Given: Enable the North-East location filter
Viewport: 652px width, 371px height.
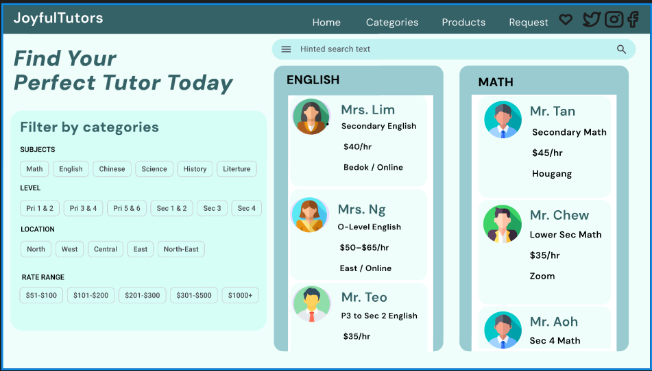Looking at the screenshot, I should pyautogui.click(x=181, y=249).
